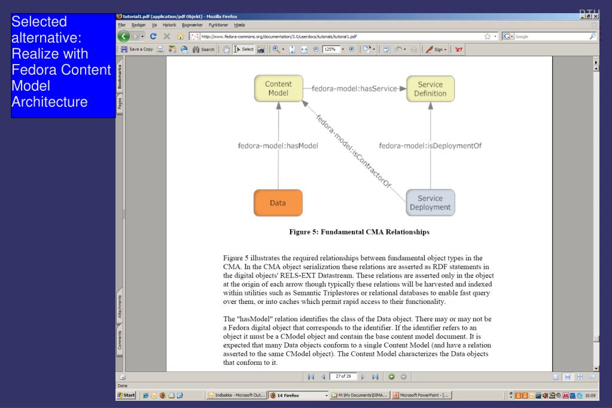The height and width of the screenshot is (408, 612).
Task: Click the '27 of 29' page field
Action: (343, 376)
